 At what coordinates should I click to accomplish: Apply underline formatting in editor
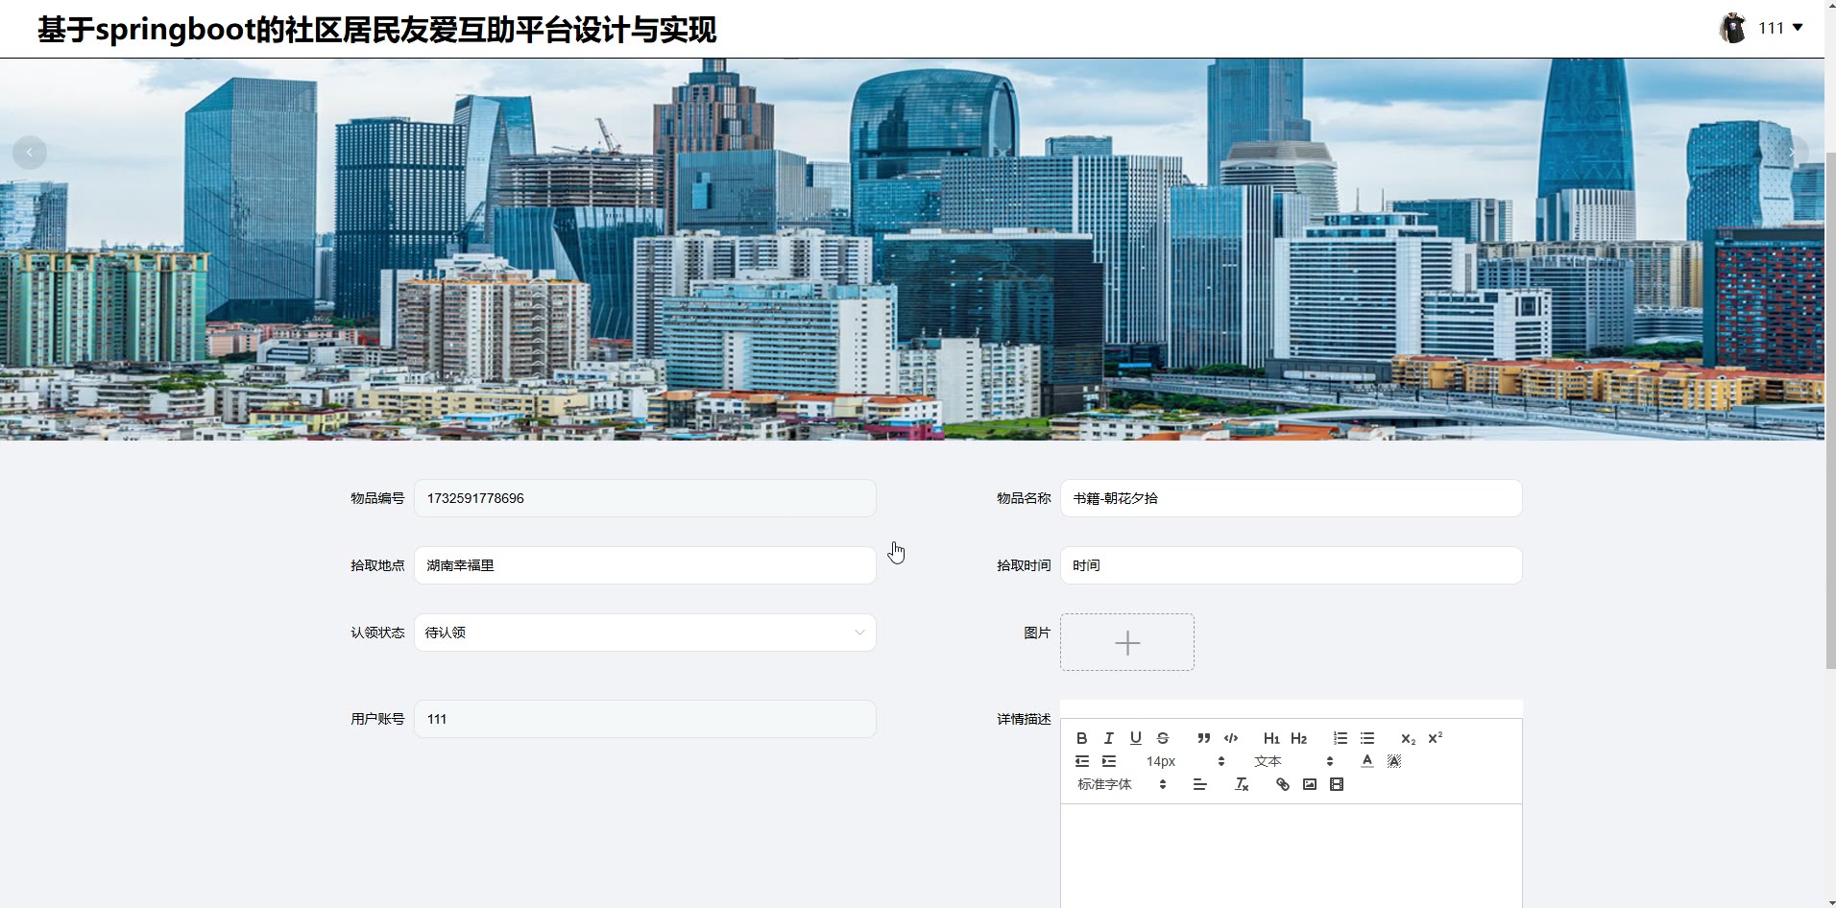1135,738
